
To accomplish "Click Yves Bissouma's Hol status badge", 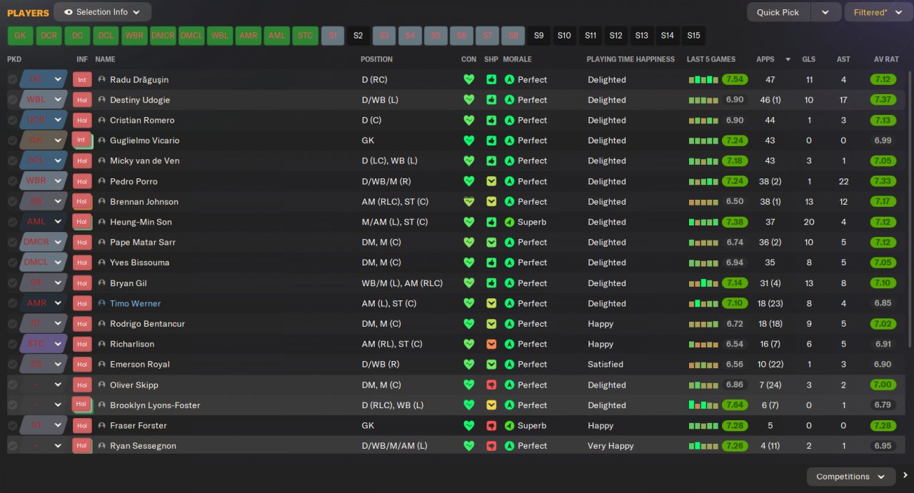I will point(82,263).
